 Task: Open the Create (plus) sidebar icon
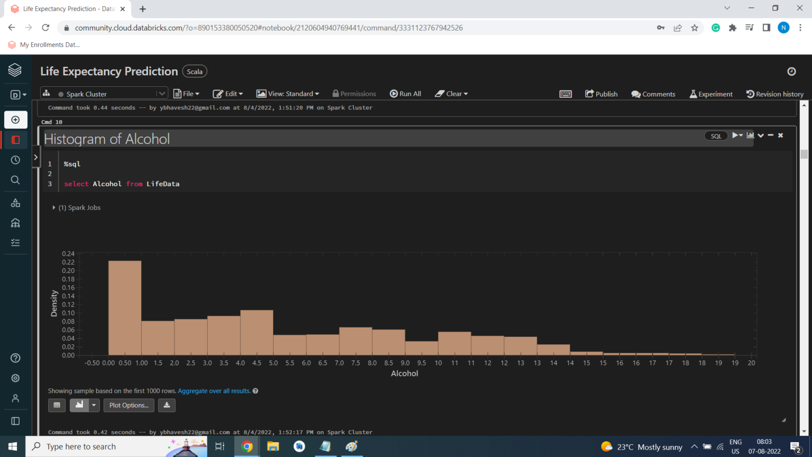point(15,120)
